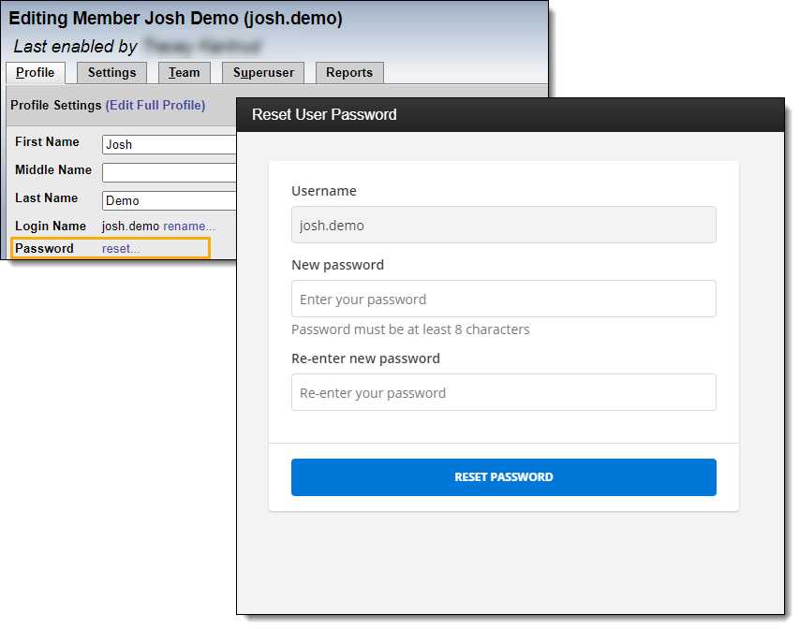Click the Login Name value josh.demo

click(130, 227)
